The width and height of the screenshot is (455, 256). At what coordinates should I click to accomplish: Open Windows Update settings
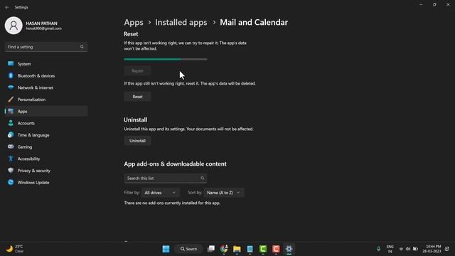coord(46,183)
